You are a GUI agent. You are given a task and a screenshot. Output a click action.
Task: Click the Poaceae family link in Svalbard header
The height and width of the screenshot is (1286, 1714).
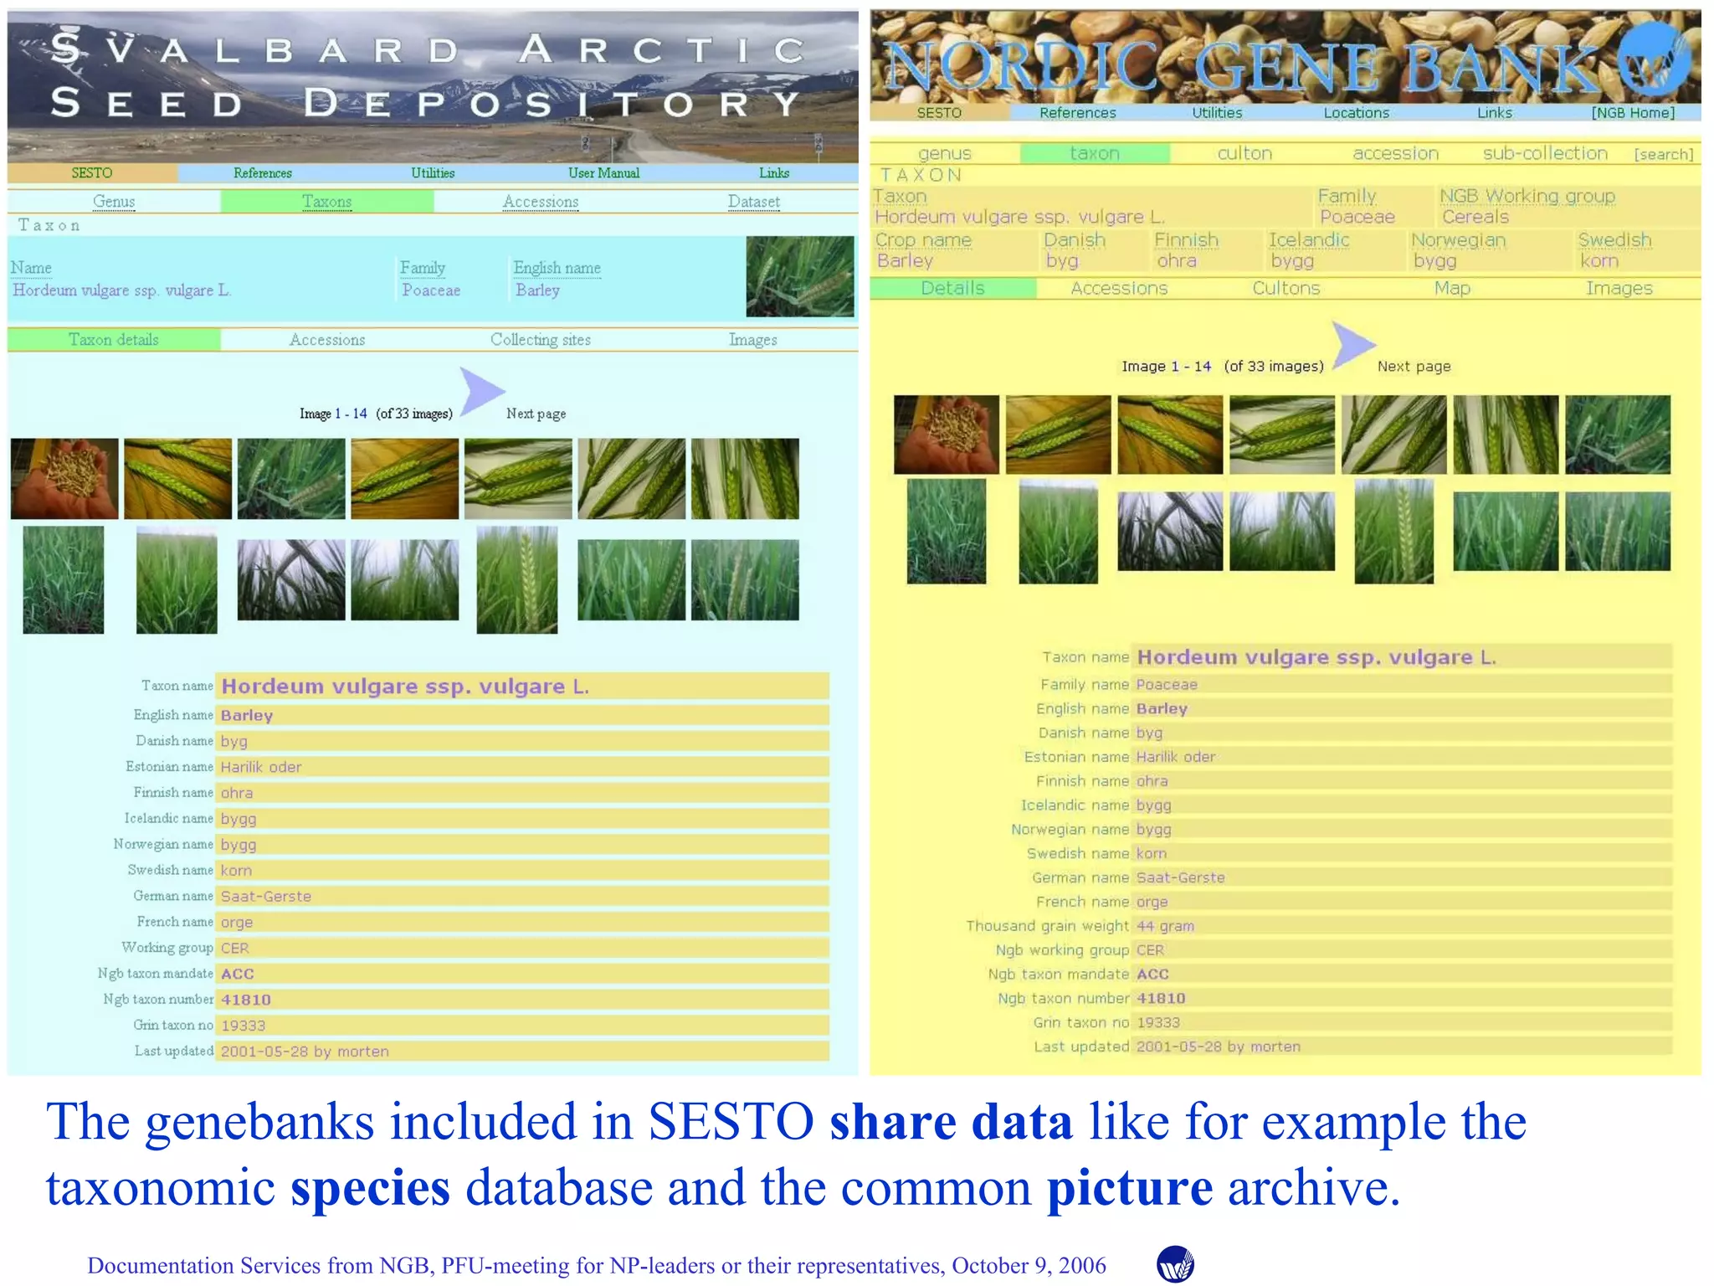point(431,291)
